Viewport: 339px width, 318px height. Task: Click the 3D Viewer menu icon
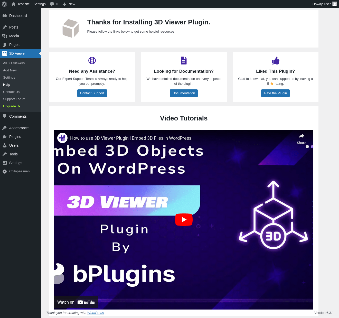click(5, 53)
